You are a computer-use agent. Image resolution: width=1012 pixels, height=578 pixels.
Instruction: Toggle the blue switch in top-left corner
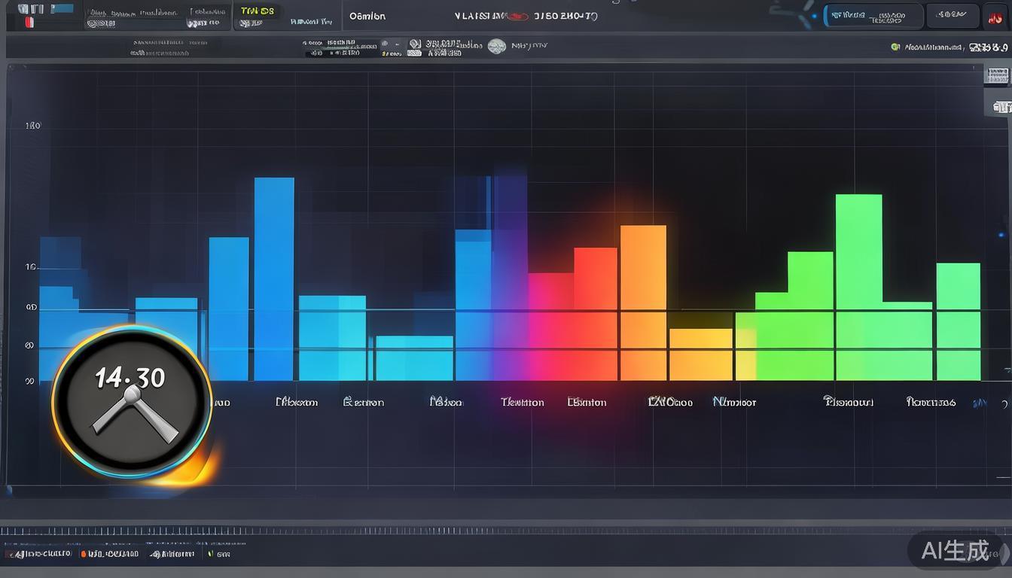click(x=60, y=9)
